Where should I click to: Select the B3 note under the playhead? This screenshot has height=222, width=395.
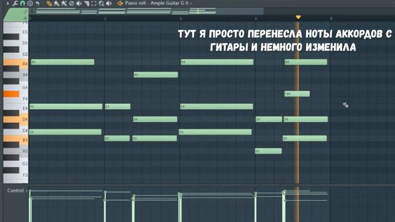(305, 138)
